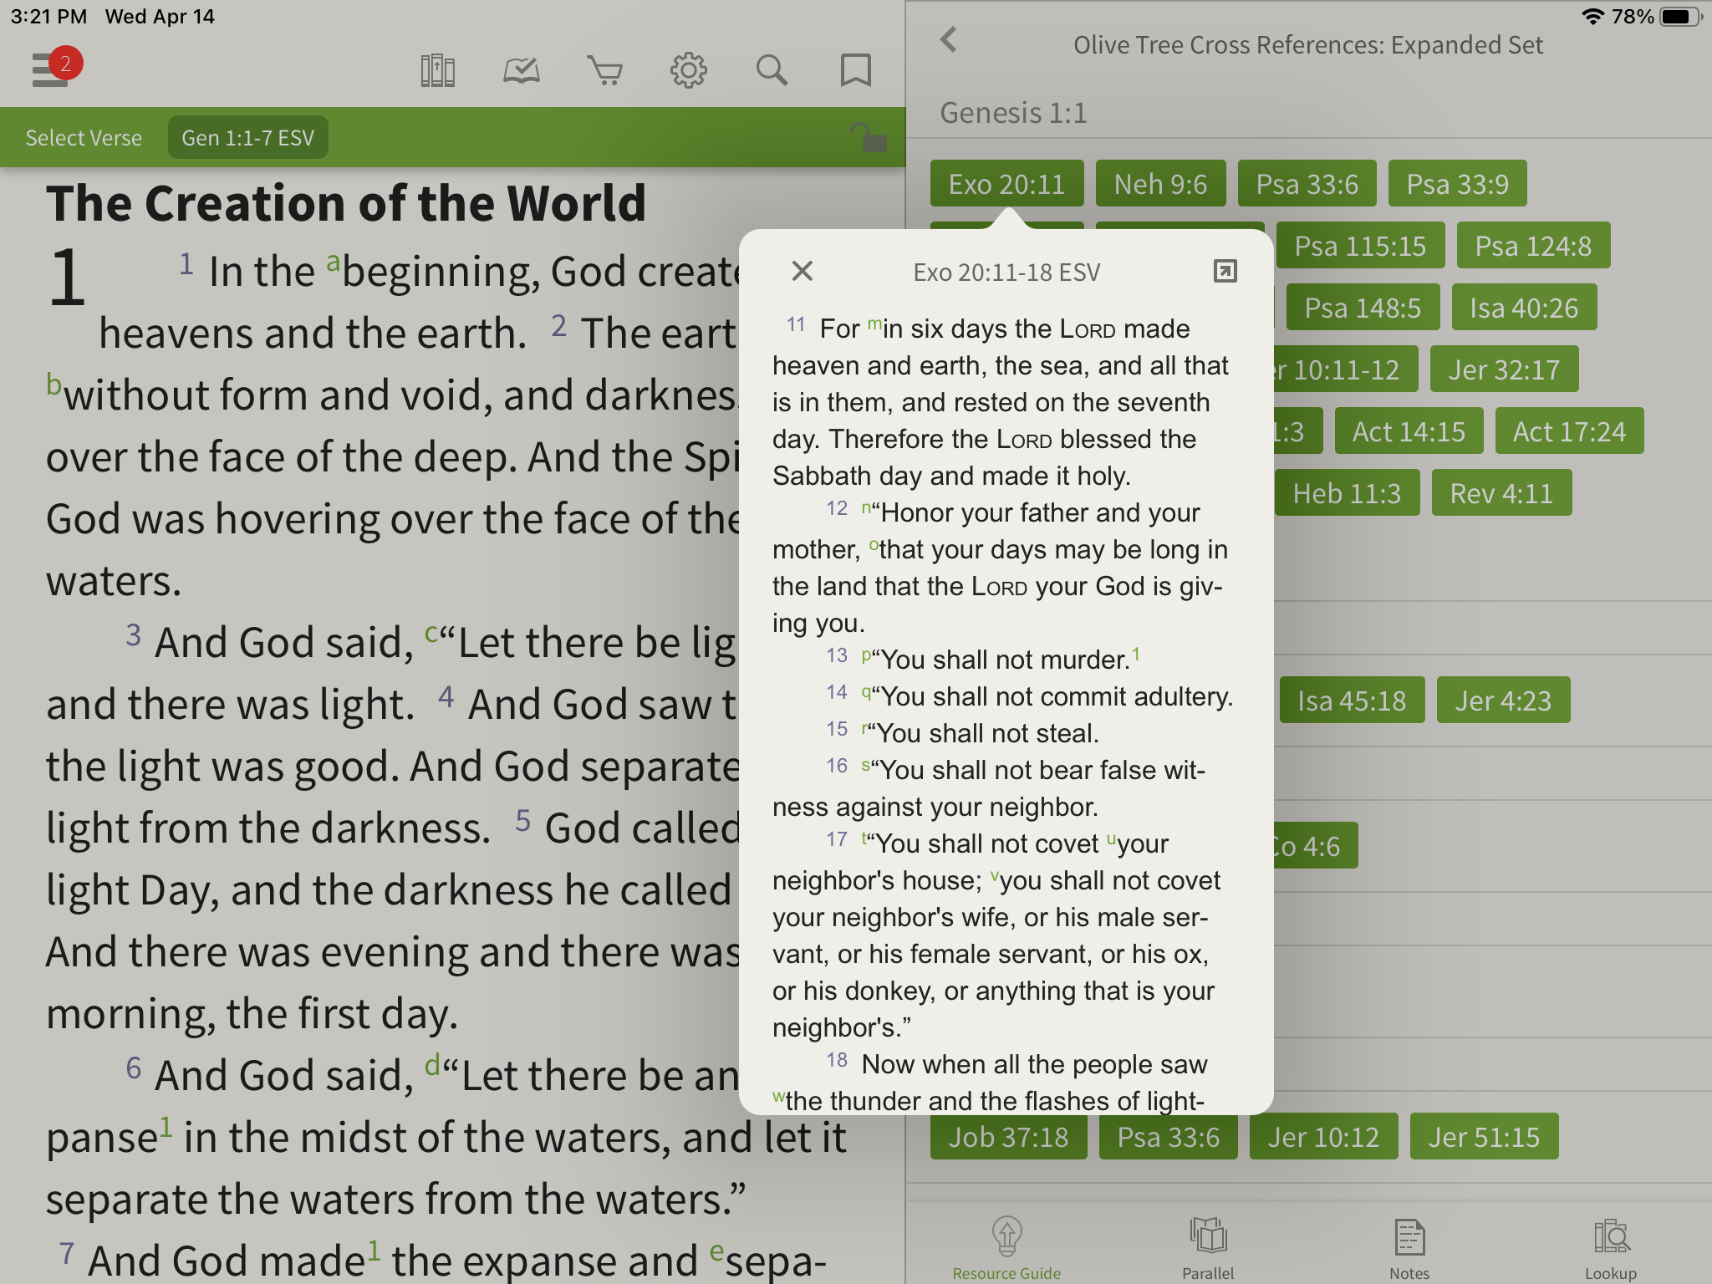Viewport: 1712px width, 1284px height.
Task: Tap cross-reference n in popup verse 12
Action: click(866, 507)
